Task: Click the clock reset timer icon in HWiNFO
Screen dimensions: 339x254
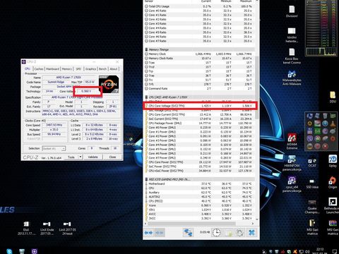Action: point(216,233)
